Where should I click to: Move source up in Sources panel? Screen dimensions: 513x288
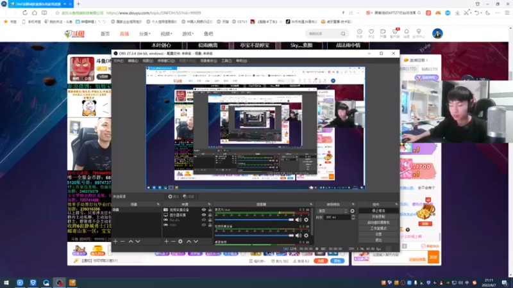[x=189, y=241]
